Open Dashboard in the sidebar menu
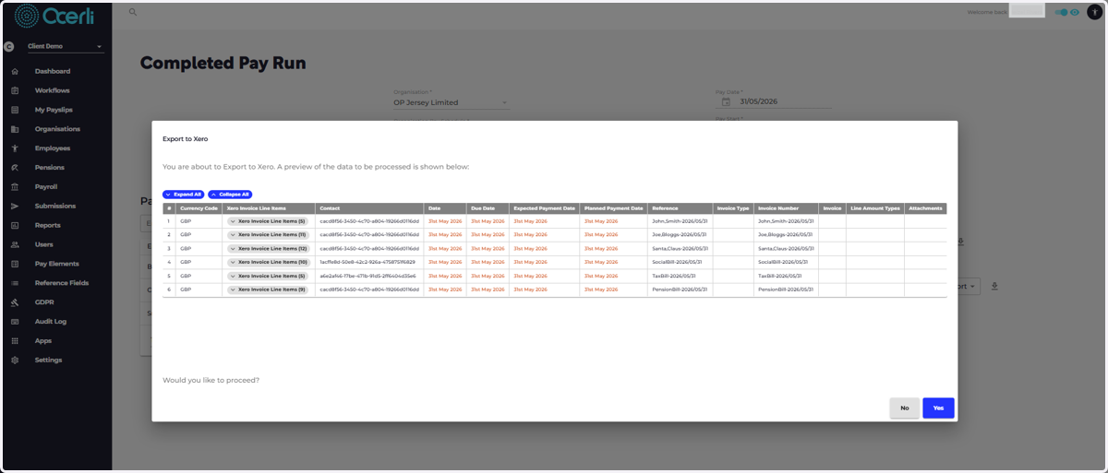 click(x=53, y=71)
